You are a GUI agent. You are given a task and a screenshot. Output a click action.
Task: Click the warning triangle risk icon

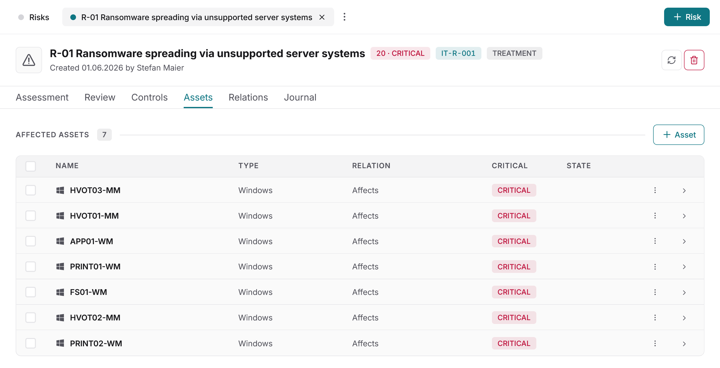[x=29, y=60]
